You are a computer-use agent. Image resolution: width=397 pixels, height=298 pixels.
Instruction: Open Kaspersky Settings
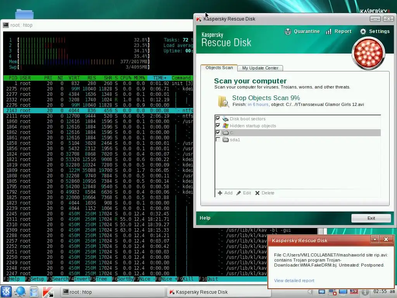(x=375, y=31)
